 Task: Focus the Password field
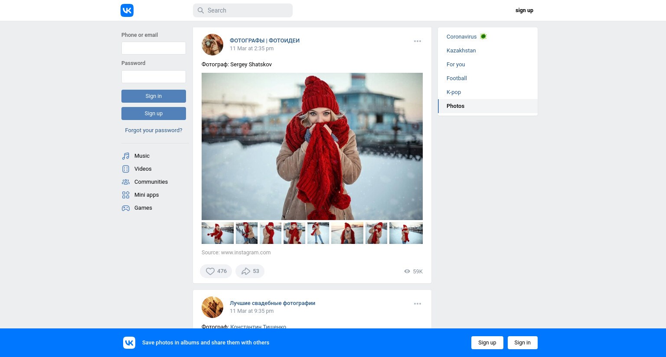(153, 77)
